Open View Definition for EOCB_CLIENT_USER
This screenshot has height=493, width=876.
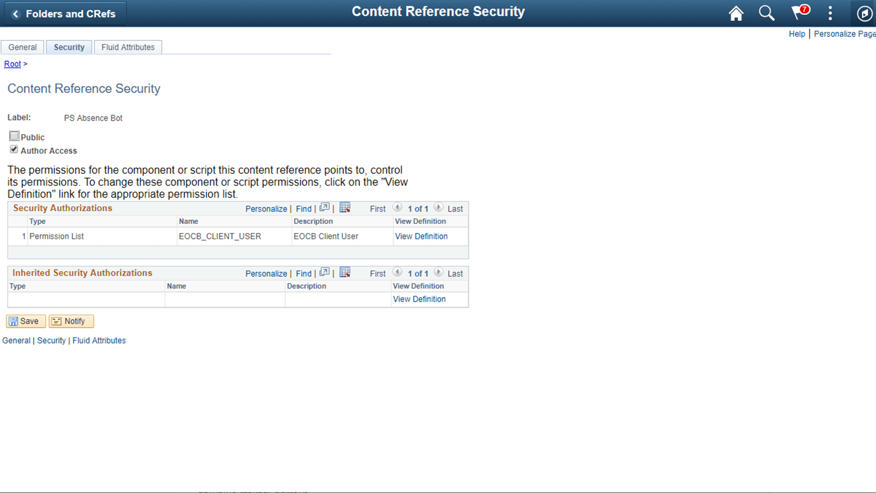tap(421, 236)
